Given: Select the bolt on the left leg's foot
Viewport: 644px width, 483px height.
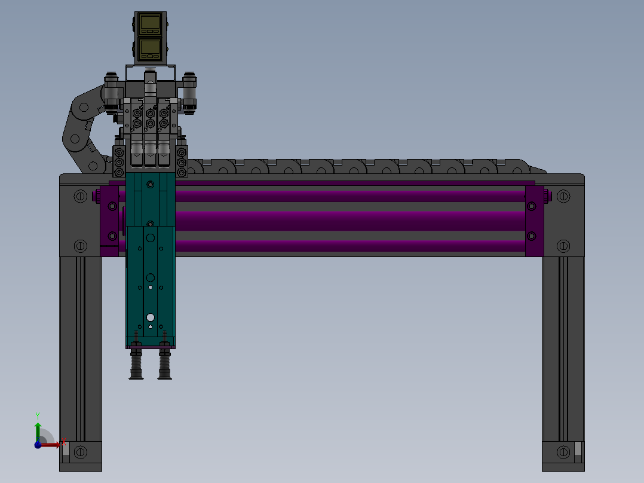Looking at the screenshot, I should click(81, 452).
